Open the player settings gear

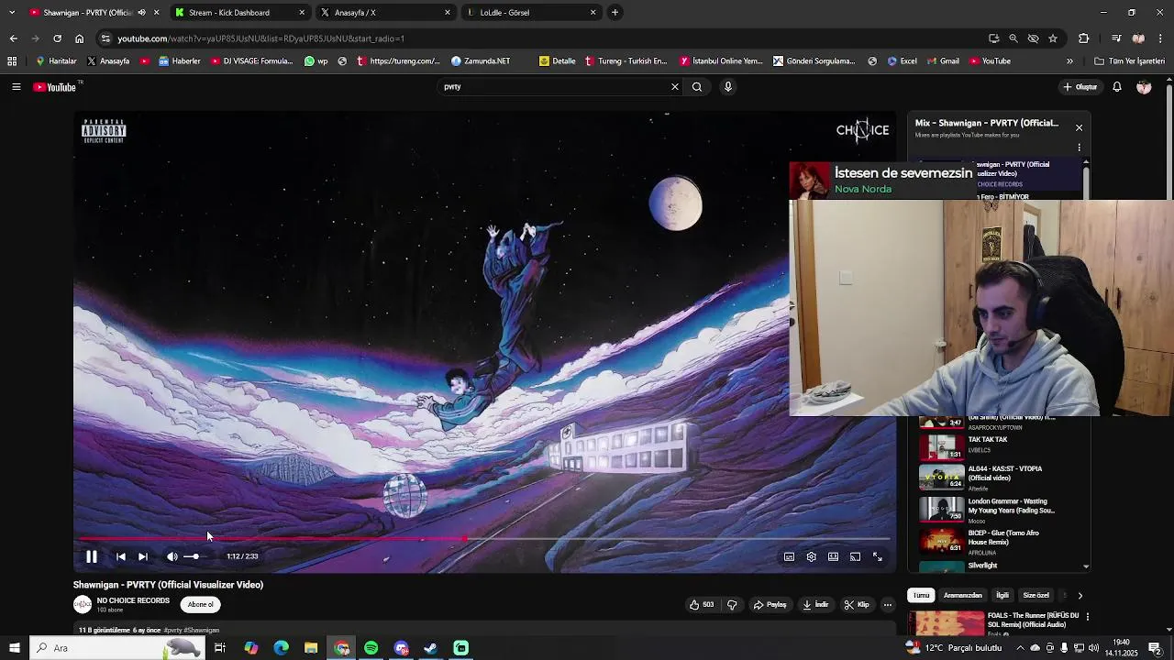point(811,556)
